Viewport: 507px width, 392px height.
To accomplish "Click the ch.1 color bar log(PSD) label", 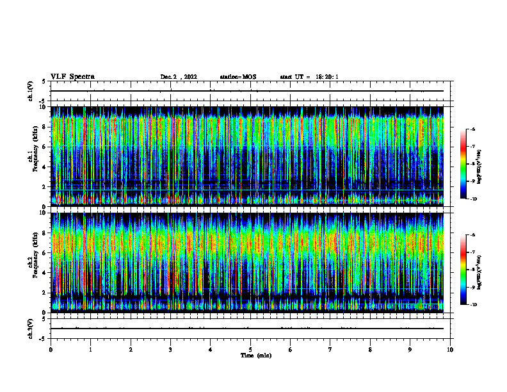I will (479, 167).
